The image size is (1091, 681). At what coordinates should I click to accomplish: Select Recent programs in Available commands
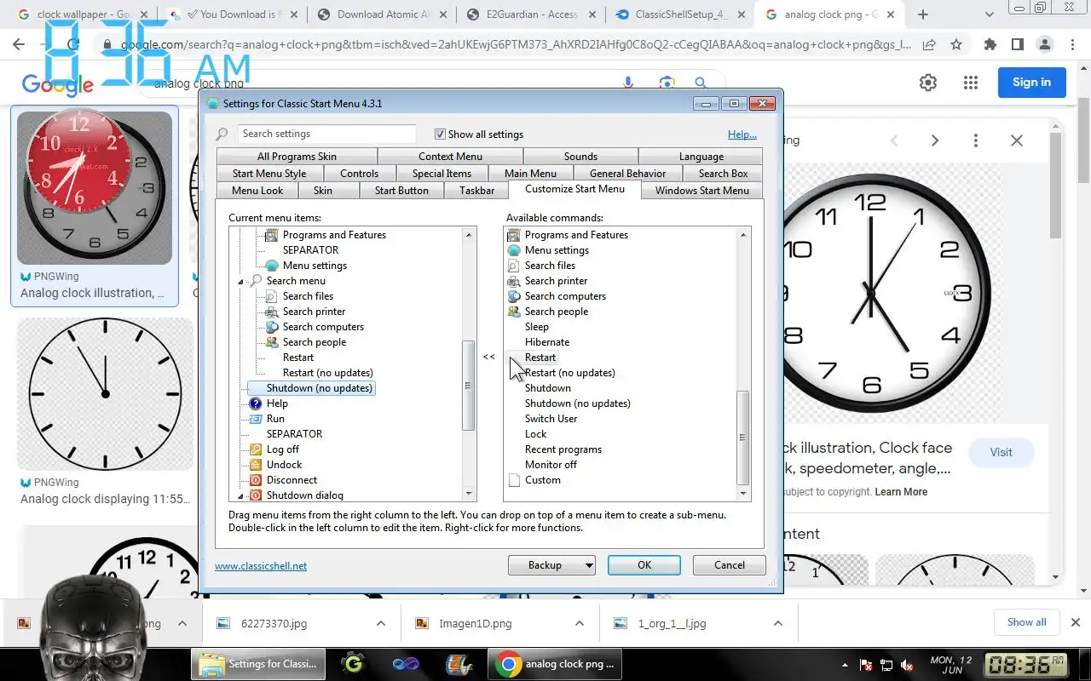(563, 449)
